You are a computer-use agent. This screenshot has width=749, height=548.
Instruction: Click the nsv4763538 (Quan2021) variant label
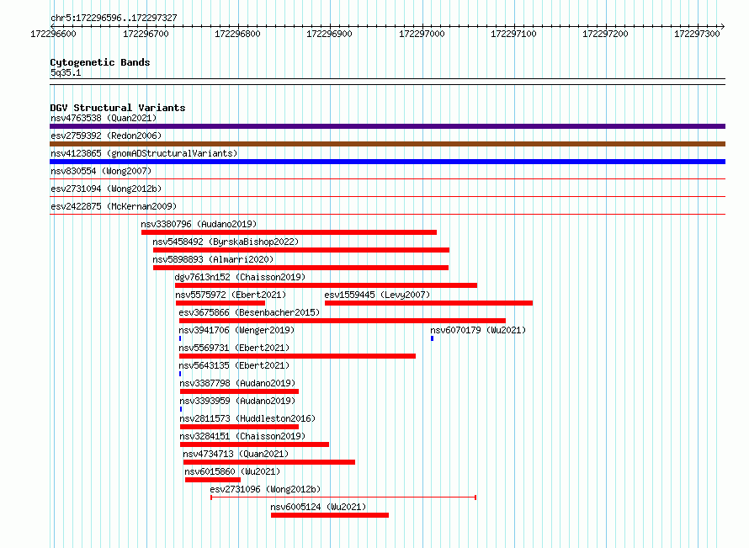point(104,118)
